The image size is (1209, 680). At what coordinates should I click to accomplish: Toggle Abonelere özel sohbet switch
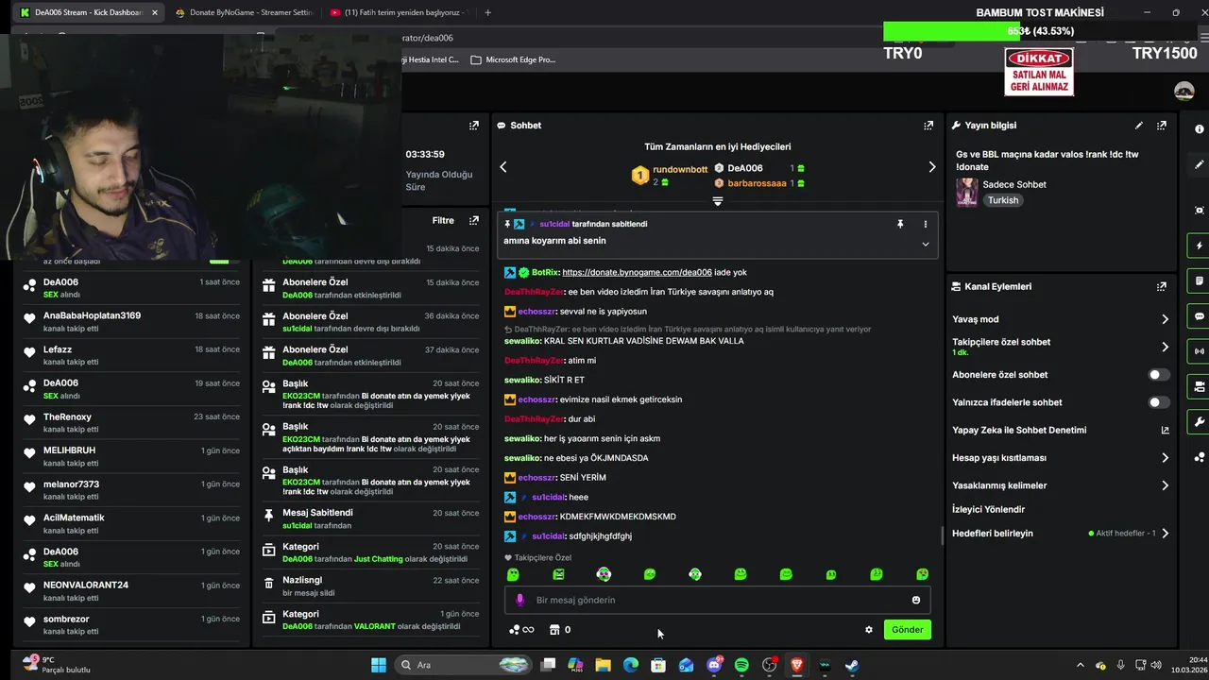[x=1158, y=375]
